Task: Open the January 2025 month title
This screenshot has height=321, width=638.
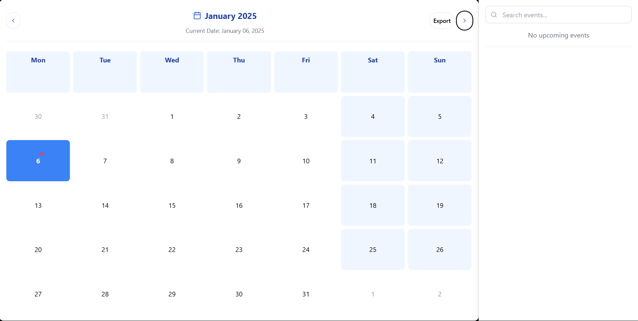Action: (230, 16)
